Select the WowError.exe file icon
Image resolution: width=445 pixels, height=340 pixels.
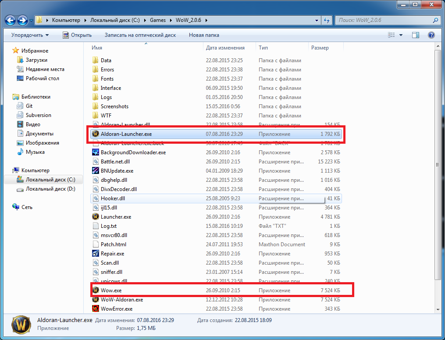tap(96, 308)
